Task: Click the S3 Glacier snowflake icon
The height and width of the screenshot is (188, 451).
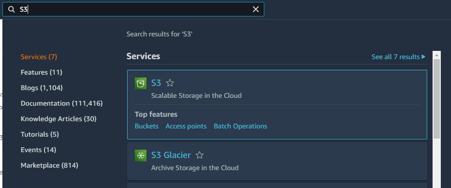Action: click(x=141, y=156)
